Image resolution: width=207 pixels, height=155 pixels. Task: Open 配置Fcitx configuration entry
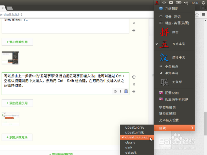click(x=174, y=93)
